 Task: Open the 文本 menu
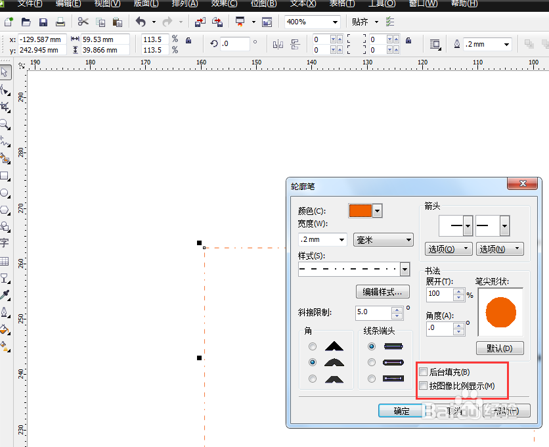pyautogui.click(x=303, y=3)
